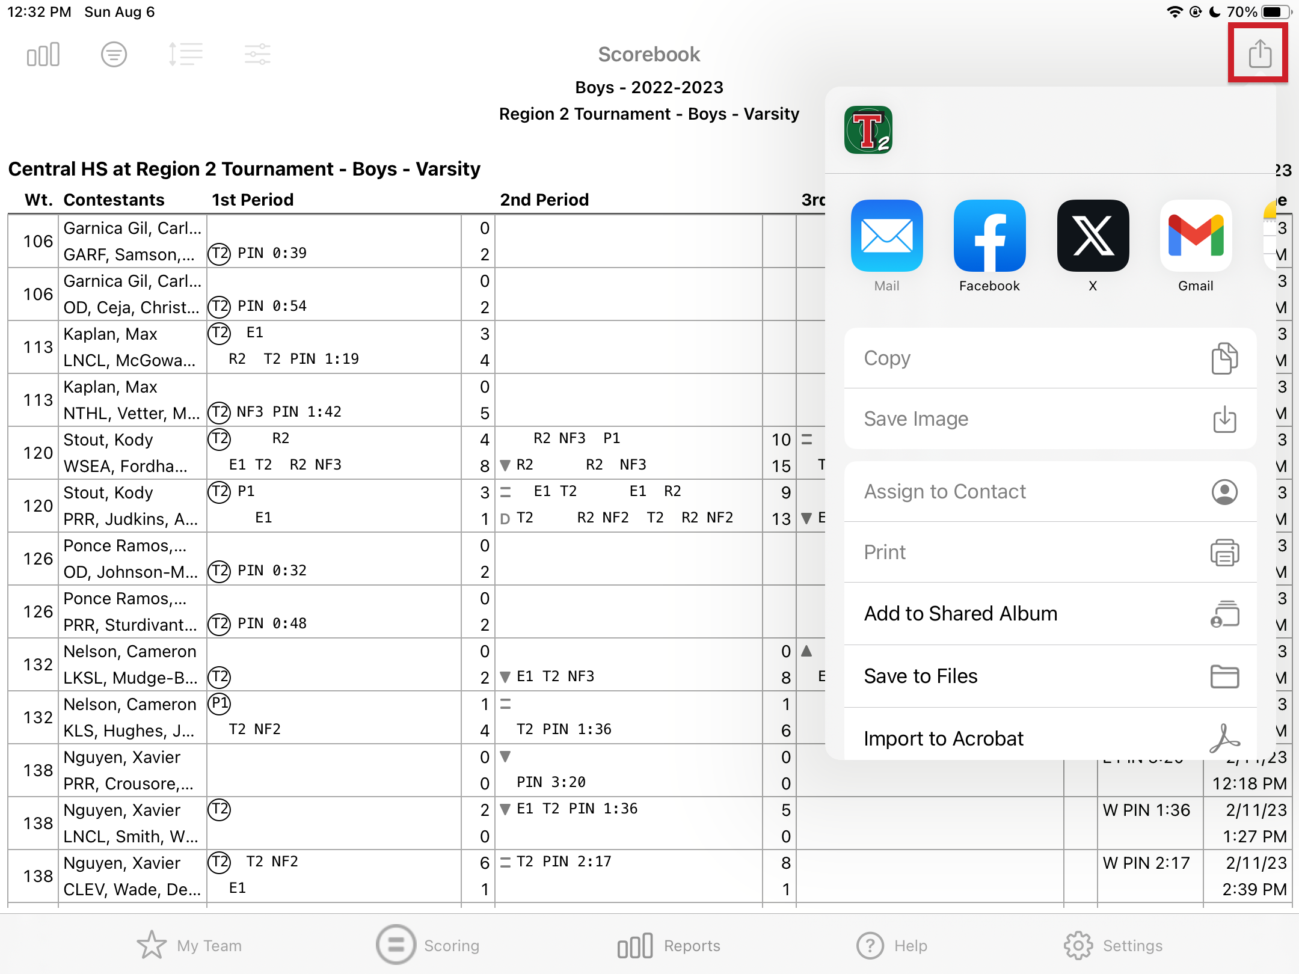
Task: Tap the Print action row
Action: tap(1050, 553)
